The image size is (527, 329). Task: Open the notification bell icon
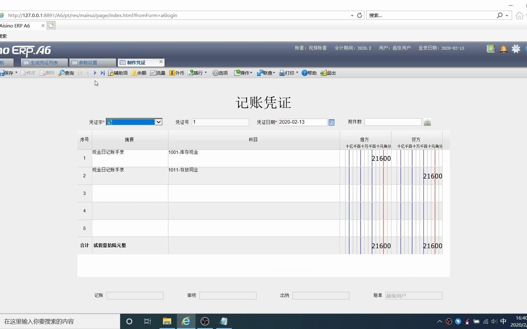(504, 49)
